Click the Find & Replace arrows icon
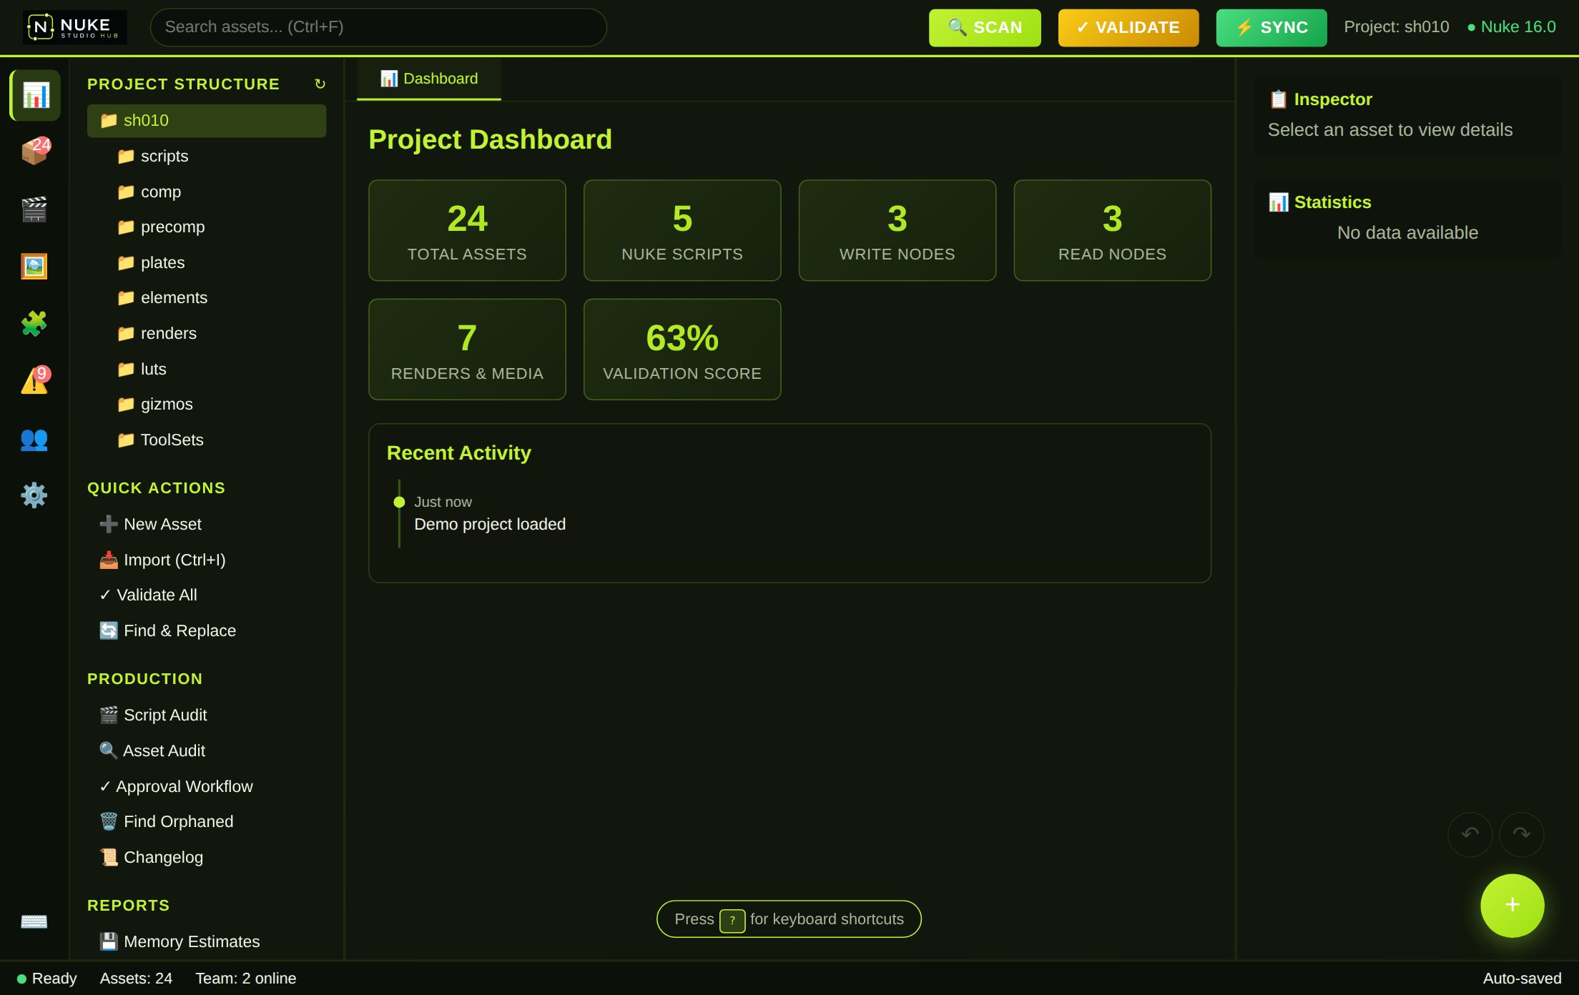This screenshot has width=1579, height=995. tap(109, 630)
